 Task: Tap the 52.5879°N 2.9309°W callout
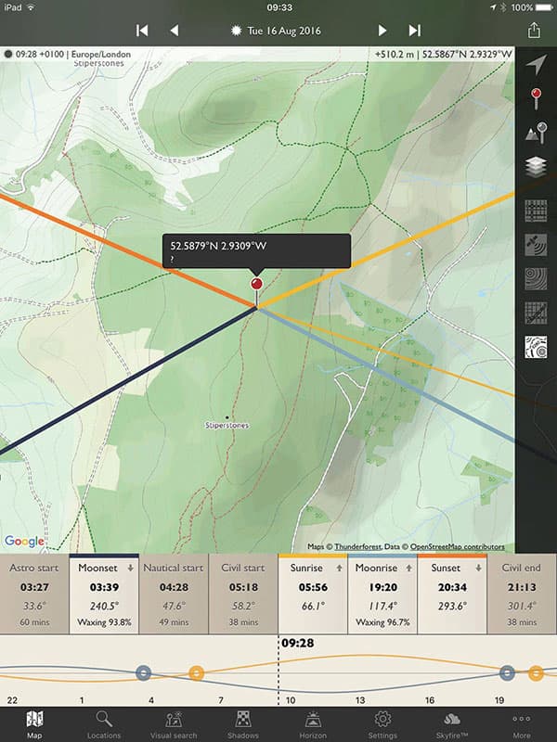(x=256, y=251)
